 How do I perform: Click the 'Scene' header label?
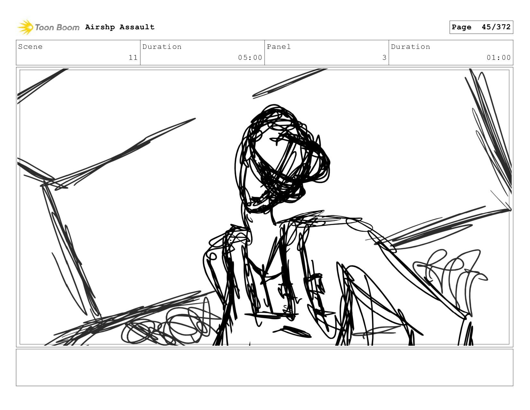point(31,47)
